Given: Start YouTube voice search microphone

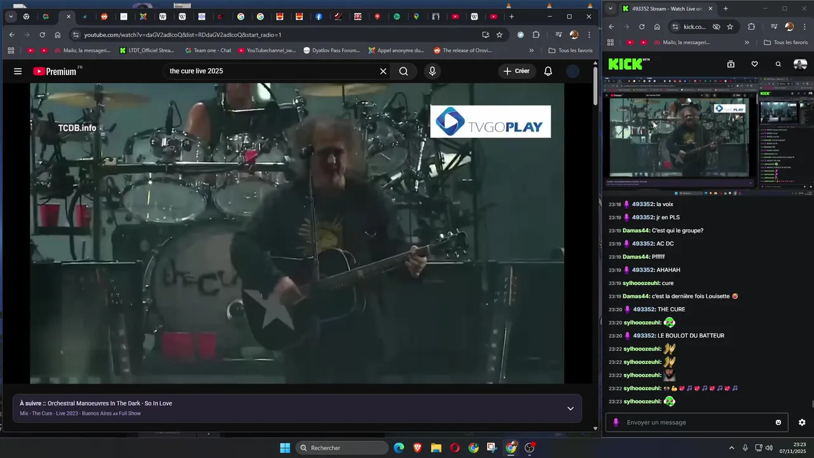Looking at the screenshot, I should point(432,71).
